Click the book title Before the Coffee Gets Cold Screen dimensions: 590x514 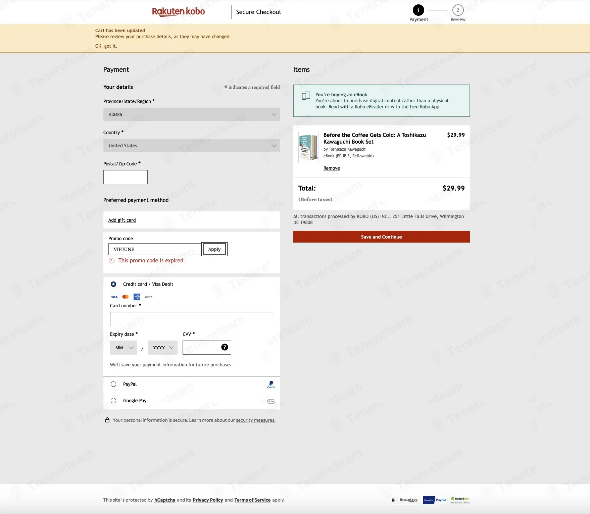coord(375,138)
